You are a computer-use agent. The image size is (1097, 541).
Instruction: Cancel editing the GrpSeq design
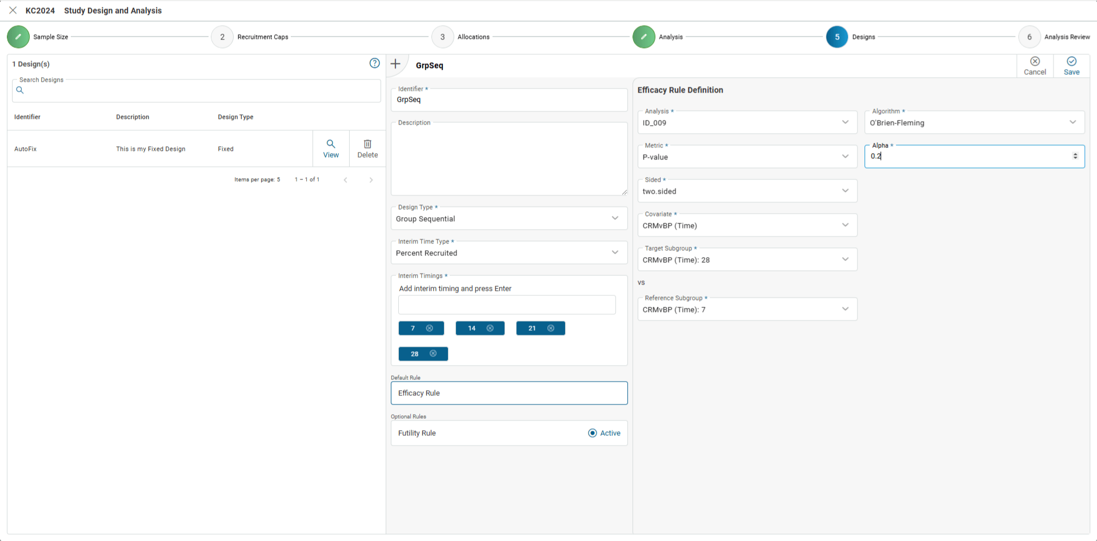click(1035, 66)
